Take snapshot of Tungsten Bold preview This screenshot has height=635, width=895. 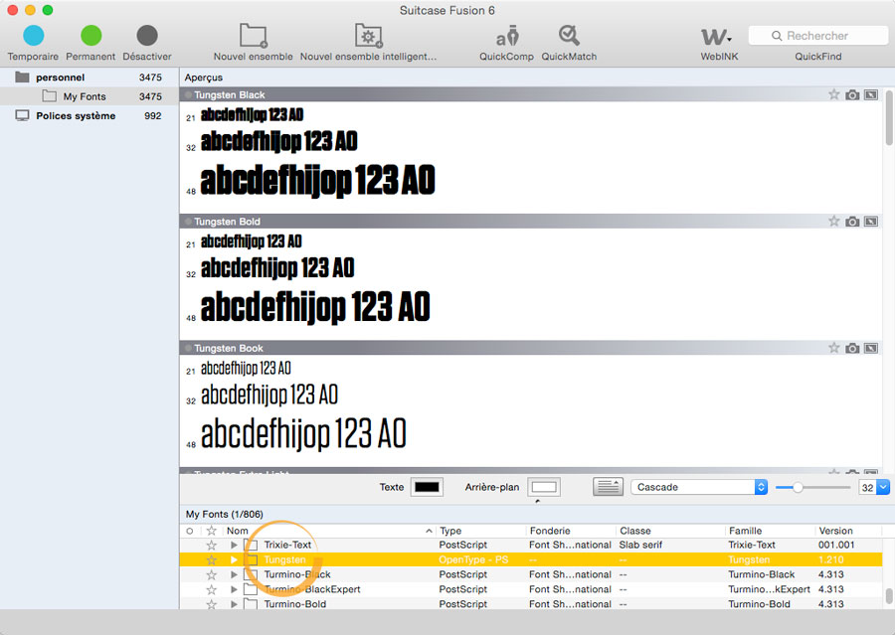(852, 222)
